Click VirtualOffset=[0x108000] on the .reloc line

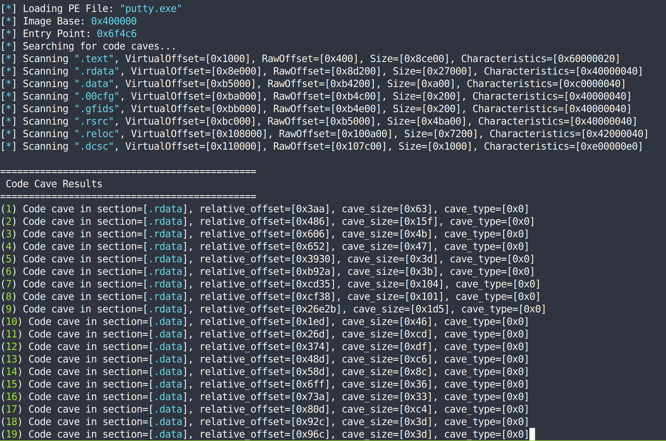pos(199,134)
